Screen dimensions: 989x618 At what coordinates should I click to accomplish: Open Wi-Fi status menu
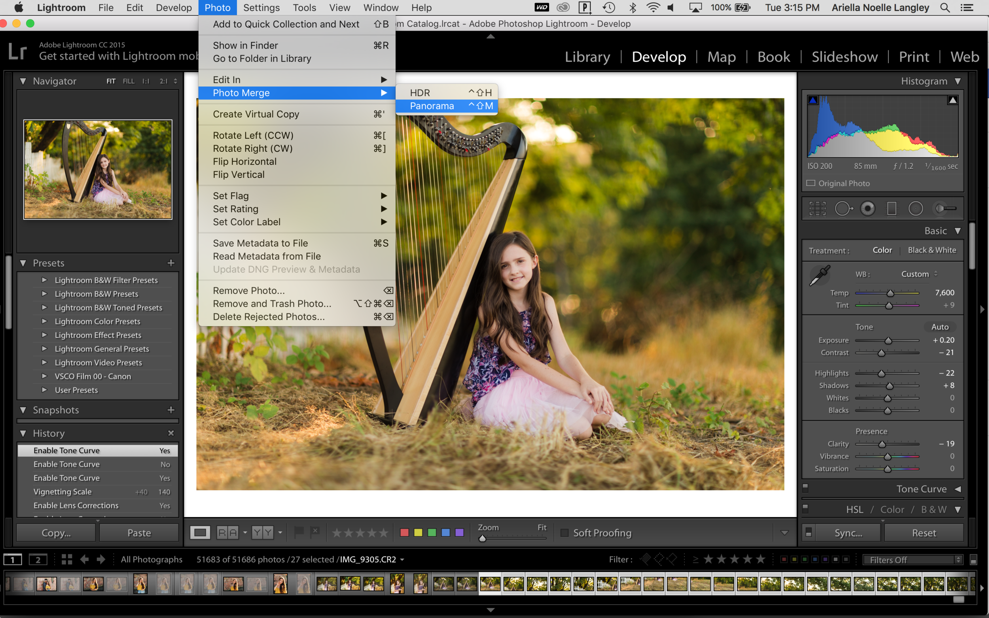tap(653, 8)
